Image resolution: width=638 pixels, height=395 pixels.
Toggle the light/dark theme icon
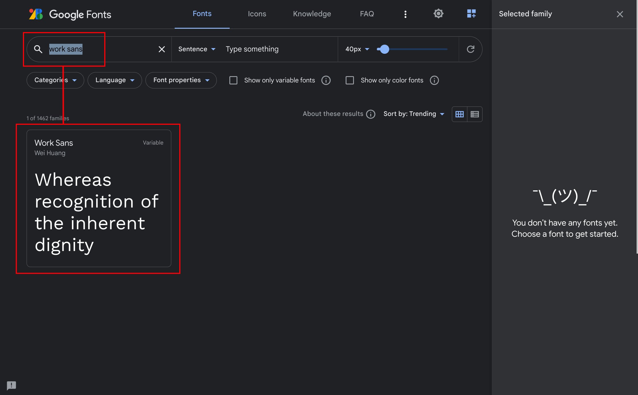click(x=438, y=14)
